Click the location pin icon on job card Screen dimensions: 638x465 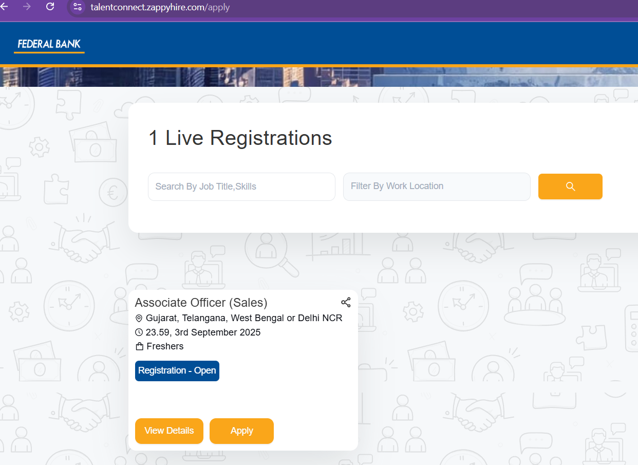[139, 318]
